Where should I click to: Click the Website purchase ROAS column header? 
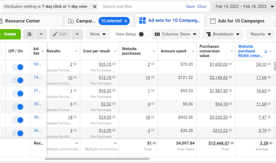point(250,51)
